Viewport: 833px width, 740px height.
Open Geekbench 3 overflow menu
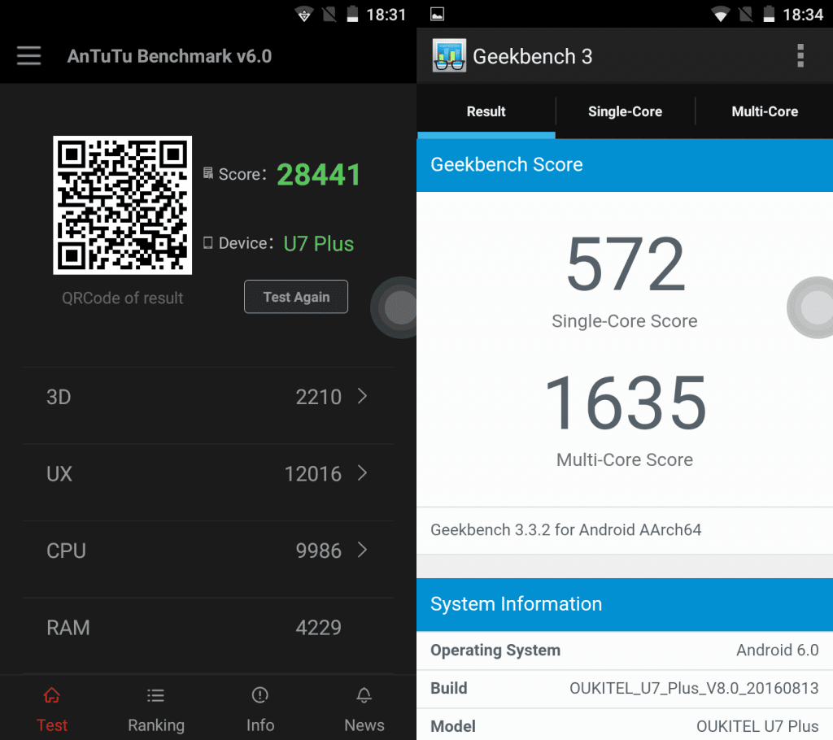click(800, 56)
